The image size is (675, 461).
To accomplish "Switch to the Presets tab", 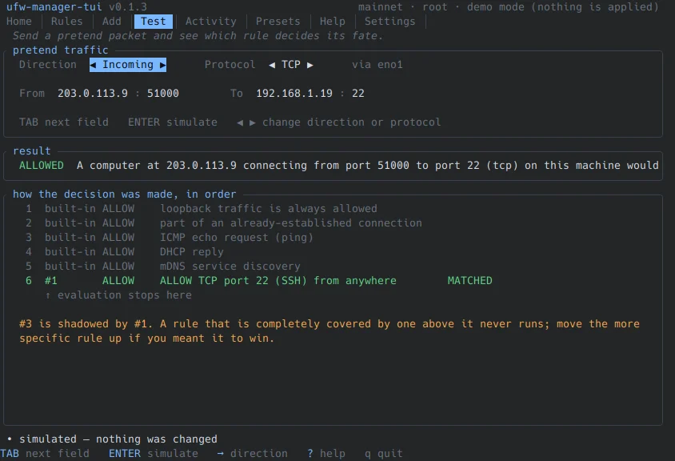I will tap(278, 21).
